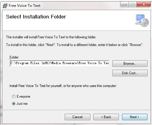Close the installer with the red X
This screenshot has width=152, height=125.
[144, 4]
